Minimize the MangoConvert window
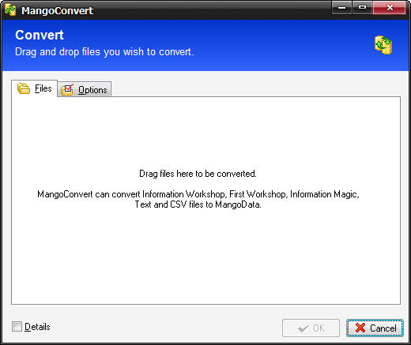The height and width of the screenshot is (345, 411). [341, 8]
